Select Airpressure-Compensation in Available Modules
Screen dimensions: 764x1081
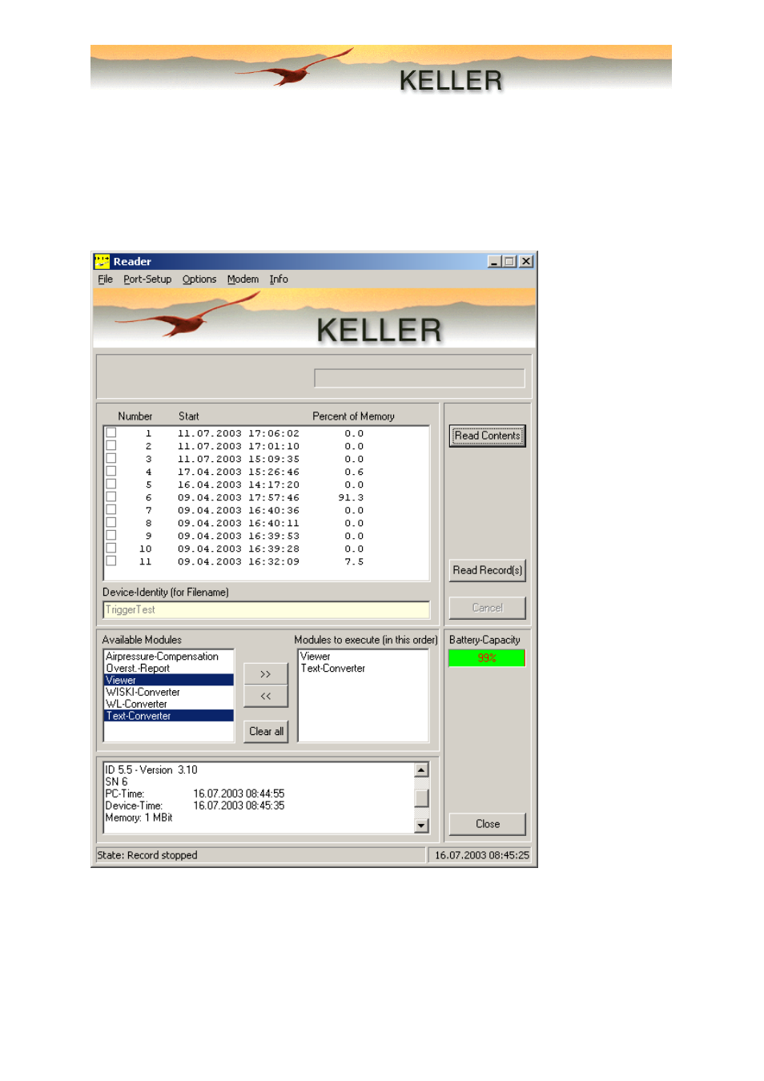coord(169,657)
